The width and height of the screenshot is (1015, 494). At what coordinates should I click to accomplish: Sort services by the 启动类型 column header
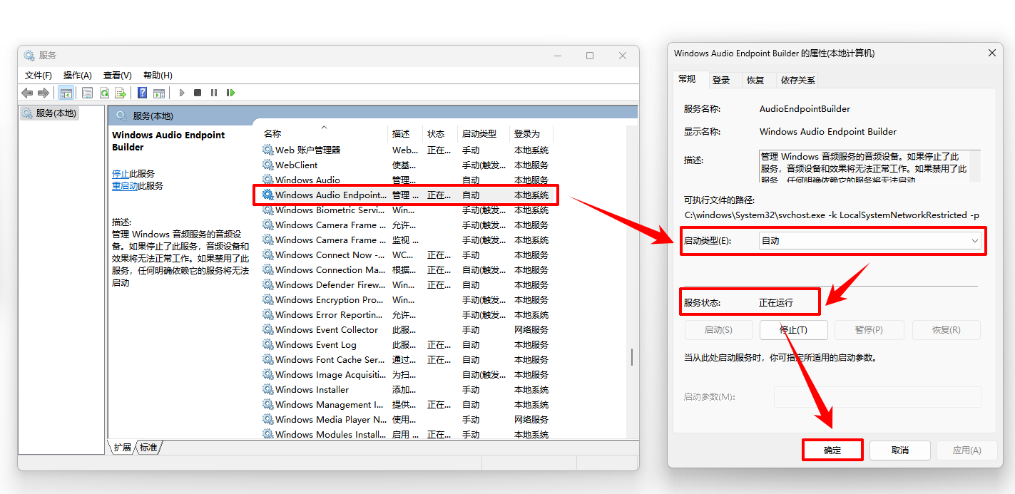(x=484, y=134)
